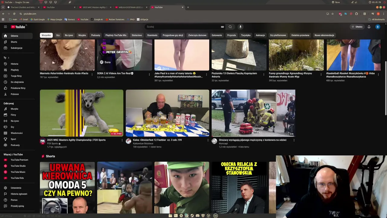Open the account avatar menu
Viewport: 387px width, 218px height.
pyautogui.click(x=377, y=27)
